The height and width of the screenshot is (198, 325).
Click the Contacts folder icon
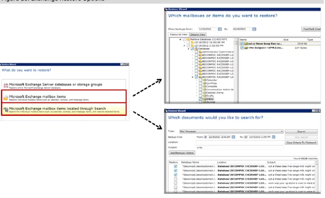coord(204,86)
